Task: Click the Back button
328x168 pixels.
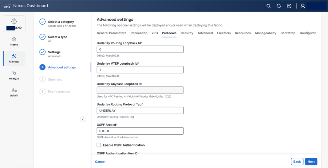Action: coord(297,161)
